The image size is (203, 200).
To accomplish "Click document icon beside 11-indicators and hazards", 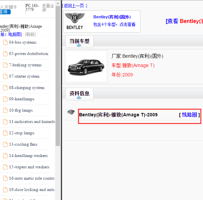I will (x=5, y=122).
